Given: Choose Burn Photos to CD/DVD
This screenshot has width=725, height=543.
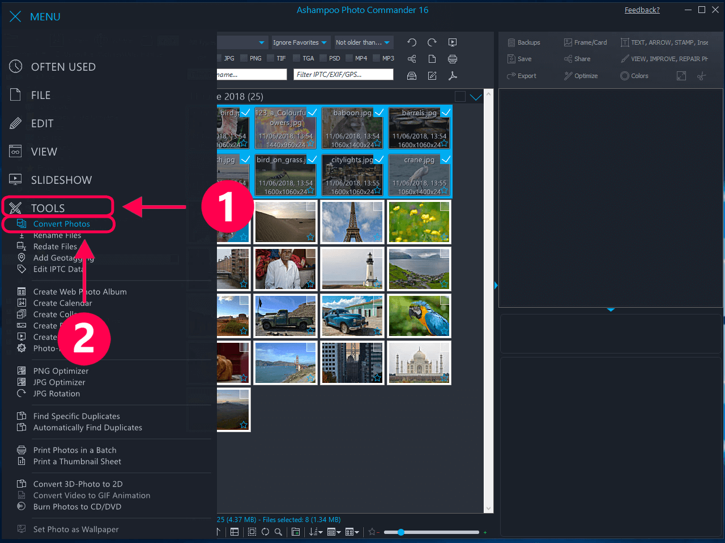Looking at the screenshot, I should 70,507.
